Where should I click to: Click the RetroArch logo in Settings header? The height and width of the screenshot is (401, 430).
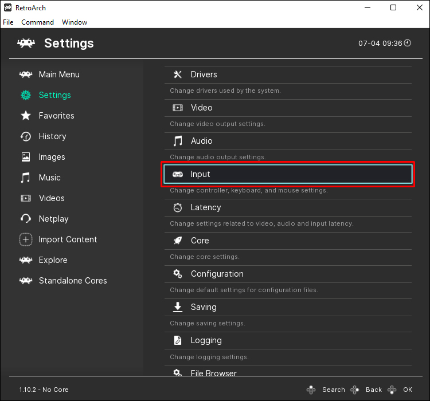click(26, 44)
